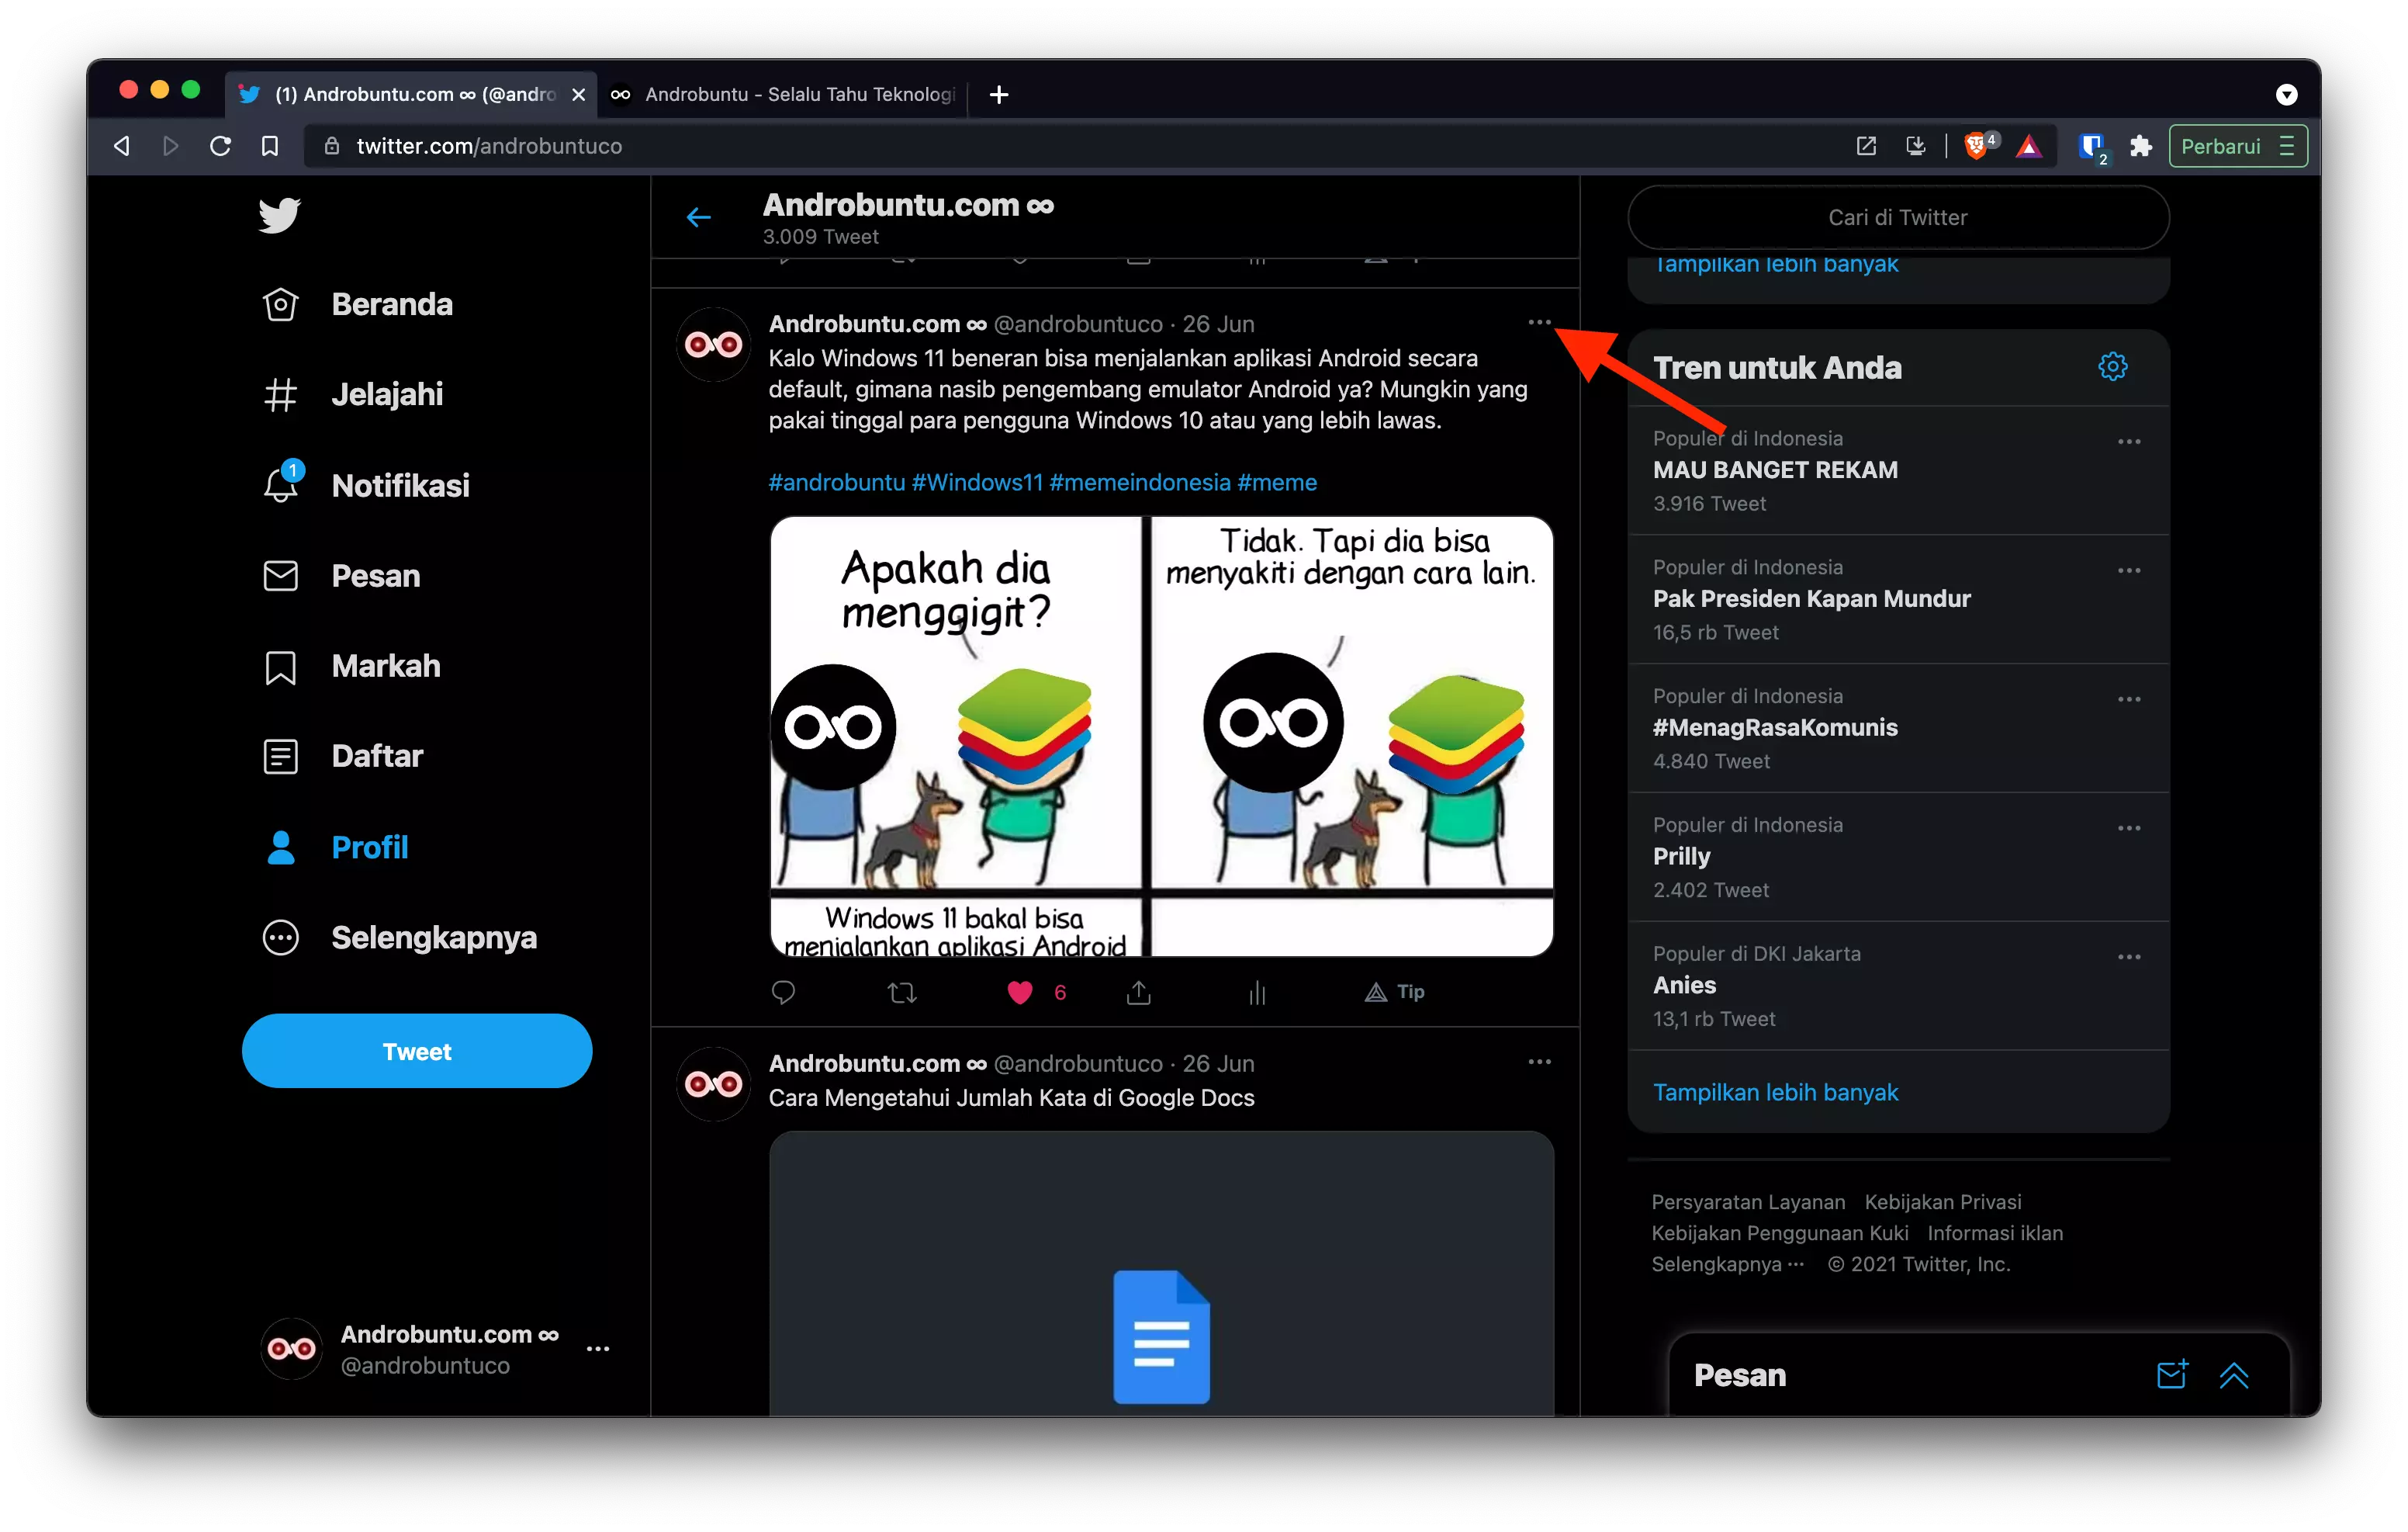Retweet the Windows 11 meme tweet
The height and width of the screenshot is (1532, 2408).
[901, 992]
